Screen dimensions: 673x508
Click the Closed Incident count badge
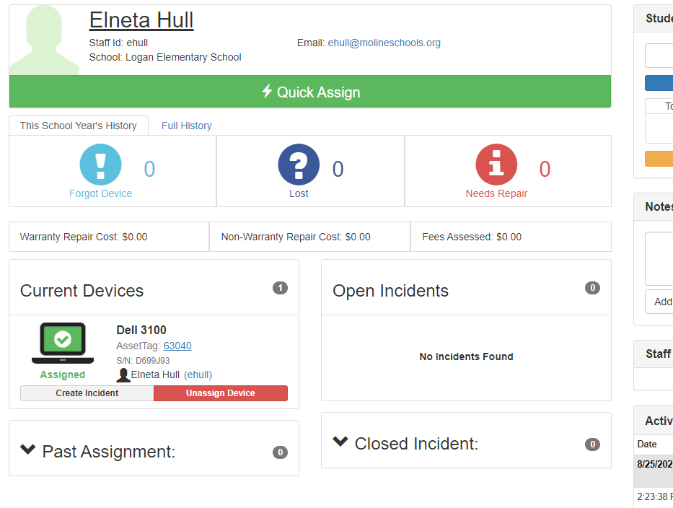(592, 444)
